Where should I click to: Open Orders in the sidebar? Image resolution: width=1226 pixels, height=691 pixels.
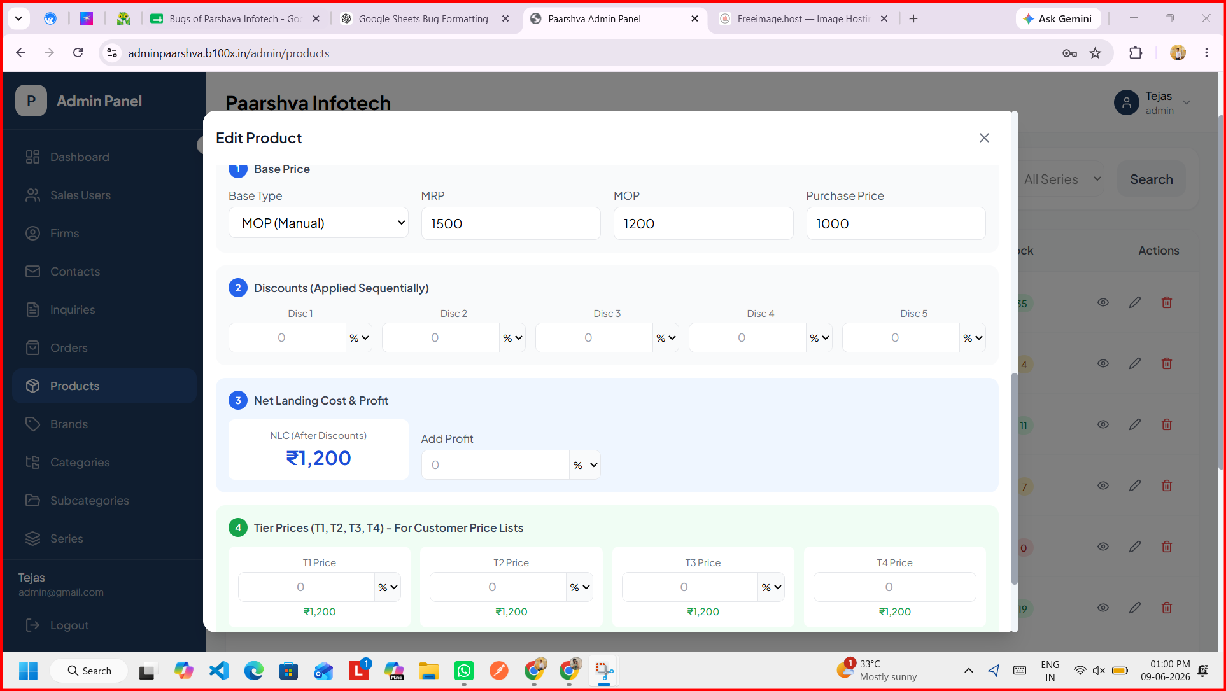104,348
